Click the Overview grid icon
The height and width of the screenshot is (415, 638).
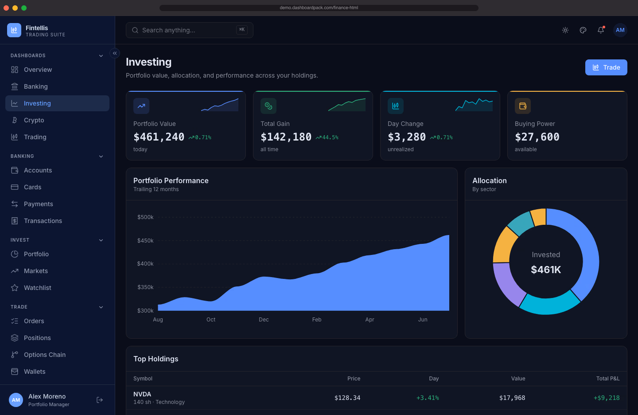tap(15, 70)
